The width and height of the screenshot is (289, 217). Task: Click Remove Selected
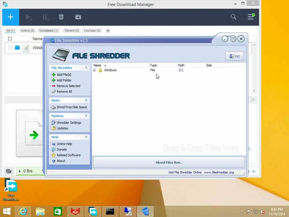tap(66, 86)
